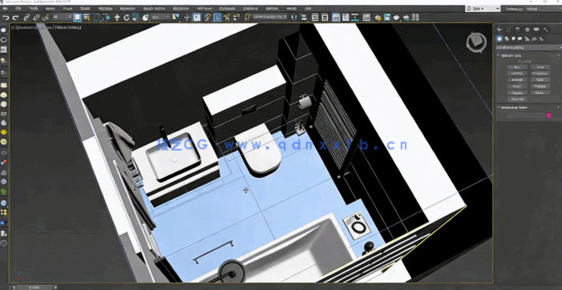Open the Reference Coordinate System dropdown
This screenshot has height=290, width=562.
pyautogui.click(x=160, y=17)
